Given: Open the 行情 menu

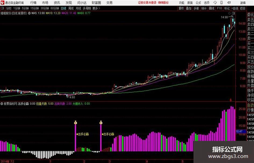Looking at the screenshot, I should [x=33, y=3].
